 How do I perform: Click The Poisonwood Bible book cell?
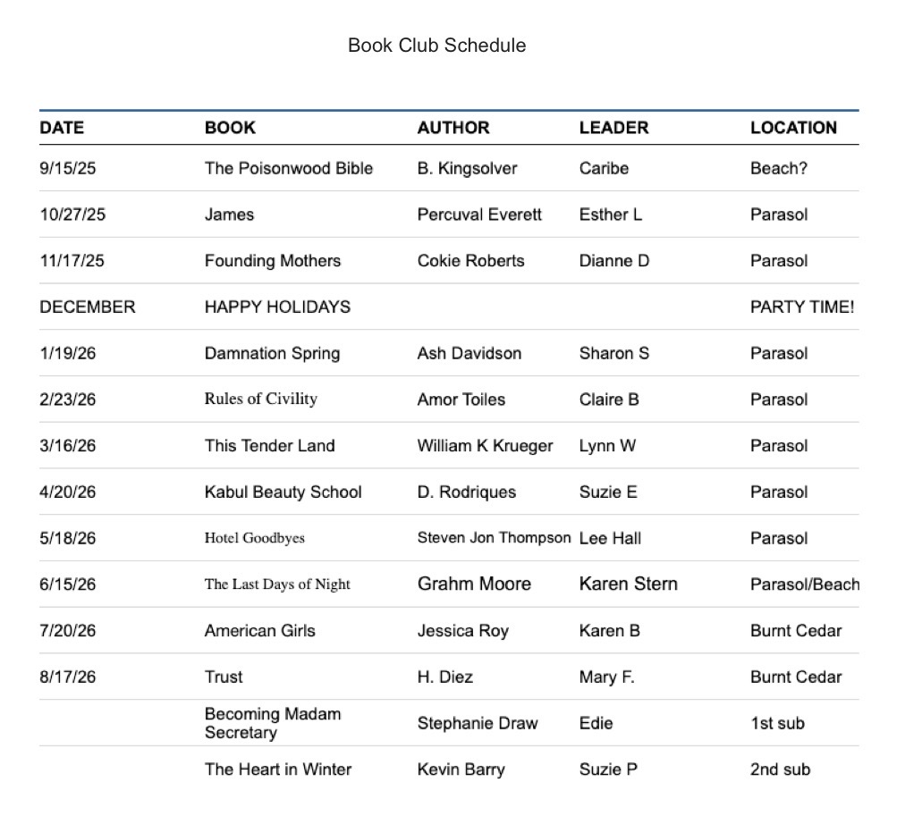pos(288,169)
